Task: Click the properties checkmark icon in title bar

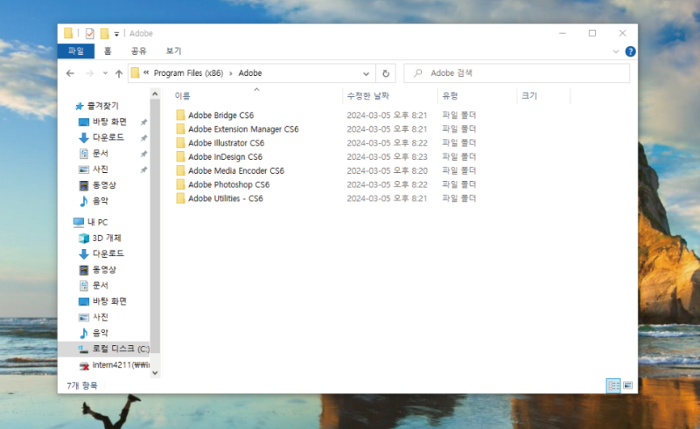Action: pos(90,33)
